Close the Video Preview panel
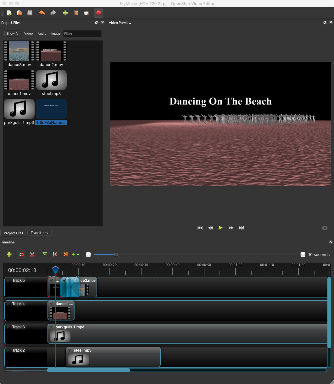Screen dimensions: 334x384 coord(331,23)
